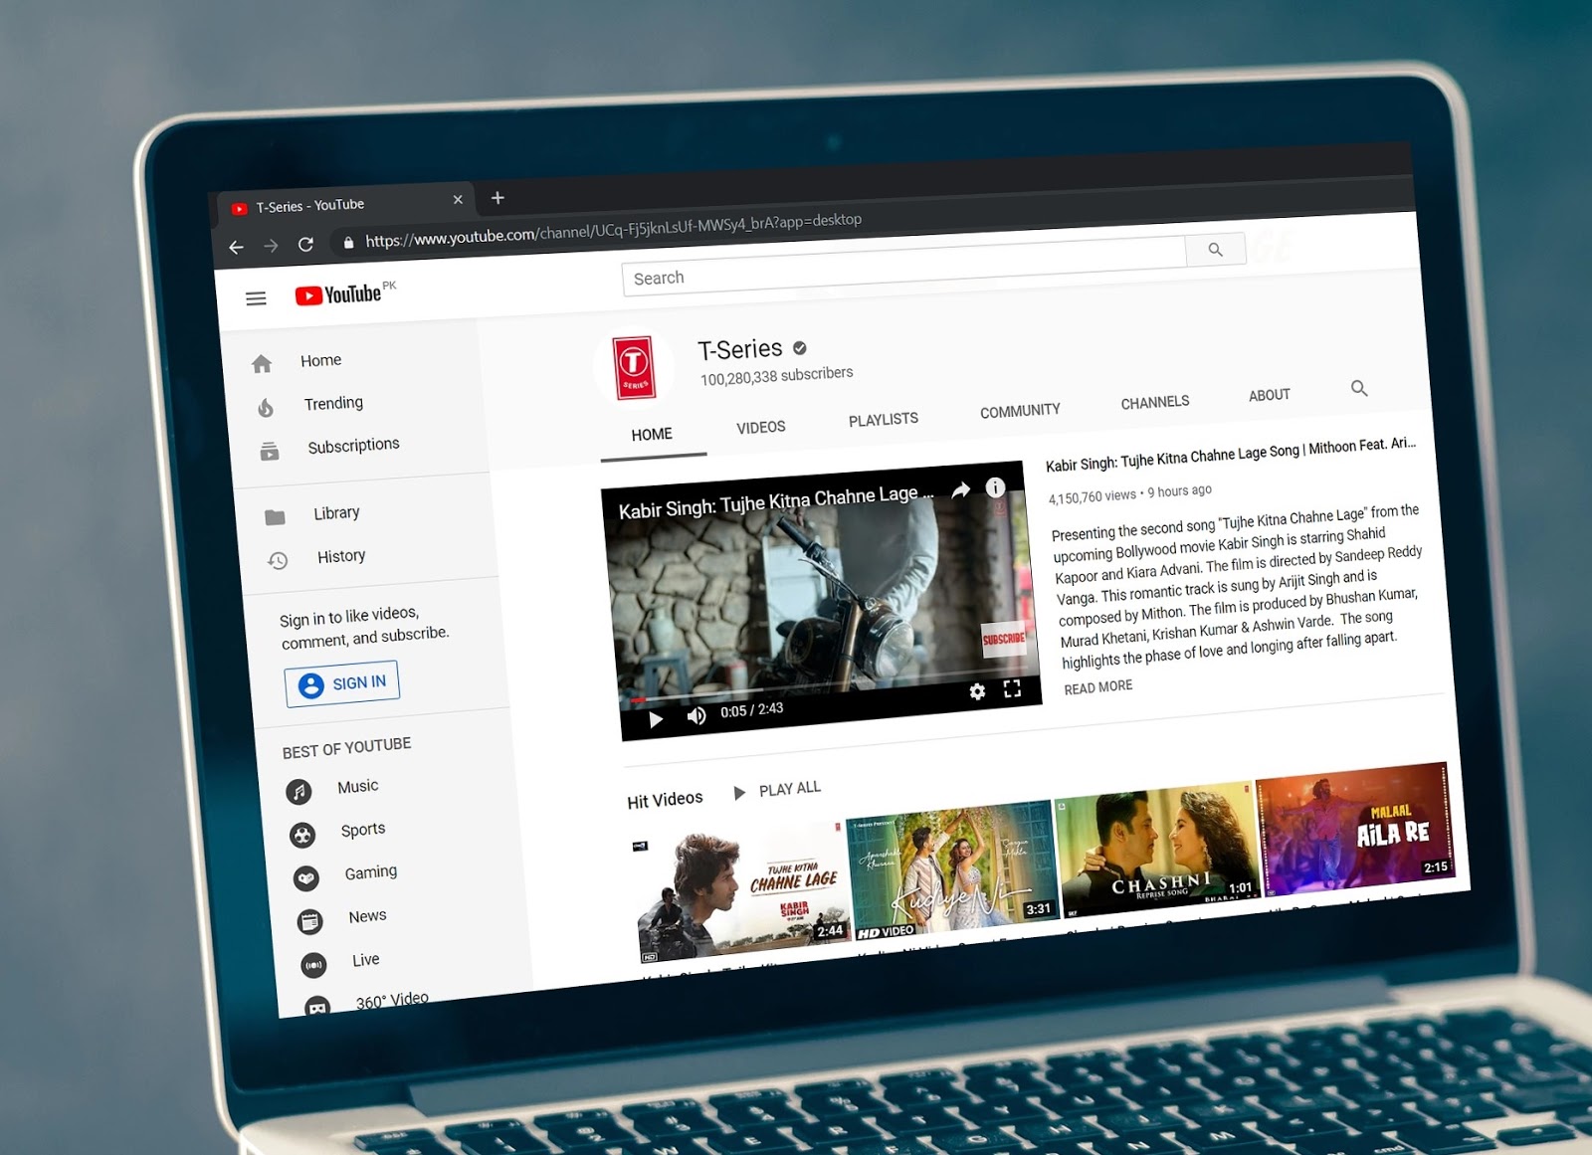Mute the video with the speaker icon

click(x=696, y=715)
